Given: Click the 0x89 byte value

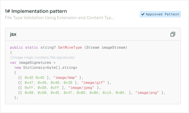Looking at the screenshot, I should 29,93.
